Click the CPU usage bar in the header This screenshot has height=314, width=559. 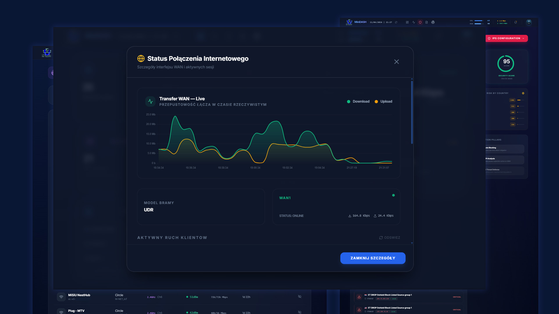pos(478,21)
